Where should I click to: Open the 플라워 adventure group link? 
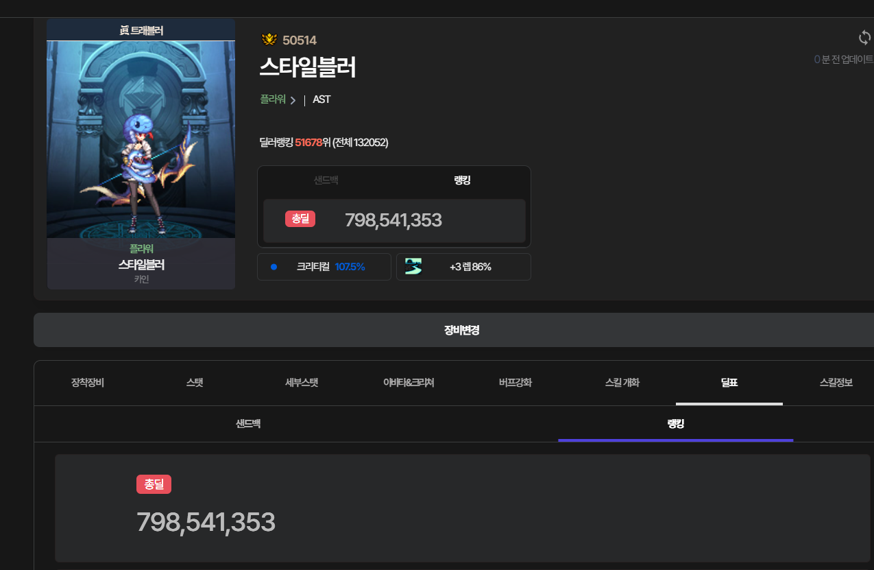point(272,99)
